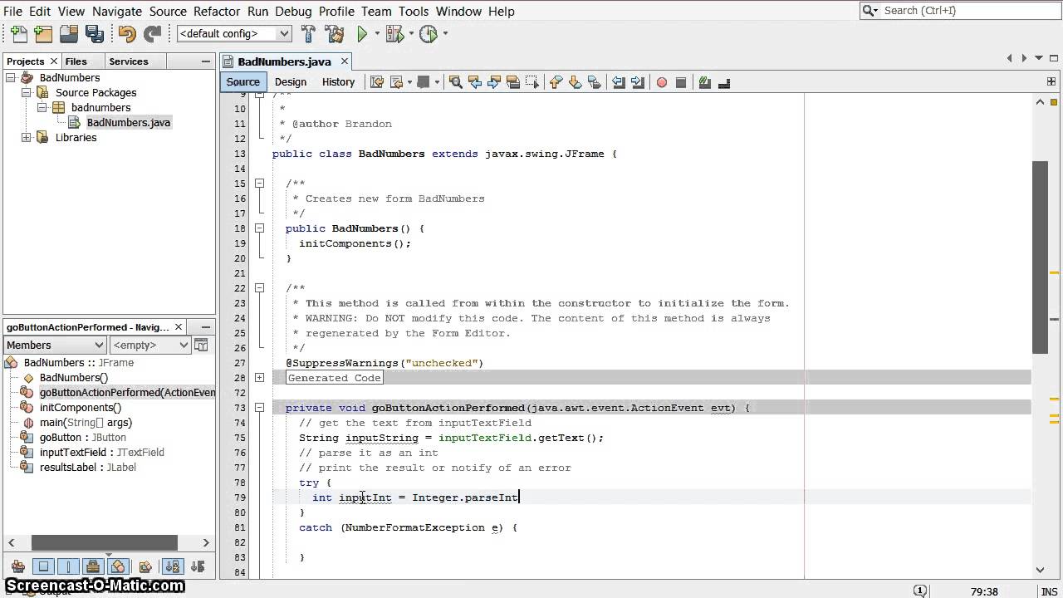Image resolution: width=1063 pixels, height=598 pixels.
Task: Toggle Rectangular Selection icon
Action: pyautogui.click(x=531, y=82)
